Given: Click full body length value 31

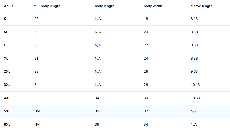Looking at the screenshot, I should tap(36, 58).
